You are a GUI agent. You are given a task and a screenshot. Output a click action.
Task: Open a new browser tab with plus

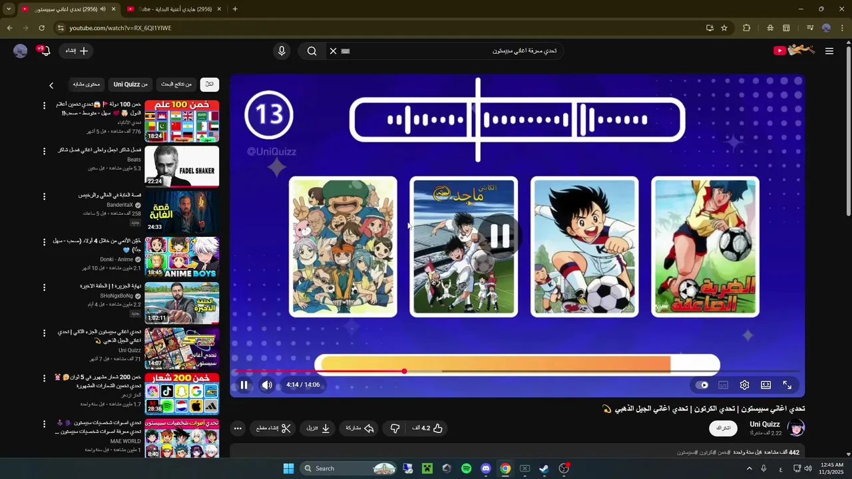click(x=235, y=9)
